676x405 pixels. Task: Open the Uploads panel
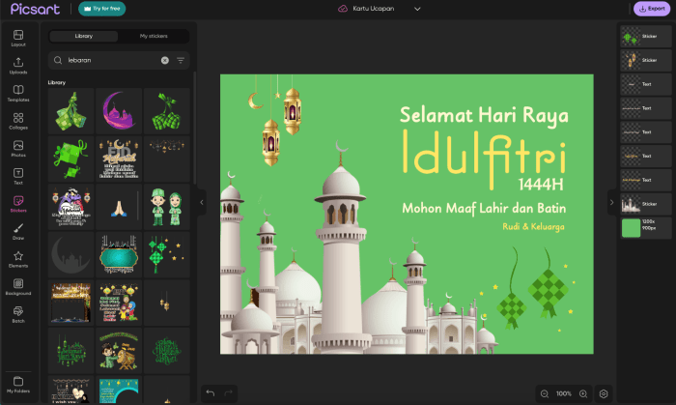click(18, 66)
